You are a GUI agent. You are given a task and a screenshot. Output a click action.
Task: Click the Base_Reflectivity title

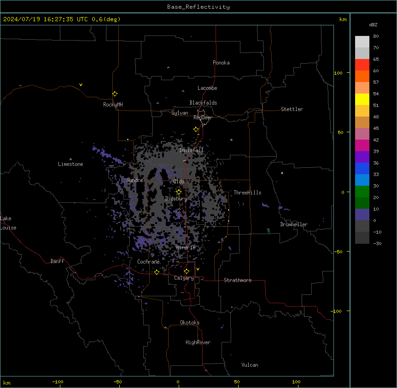[198, 7]
